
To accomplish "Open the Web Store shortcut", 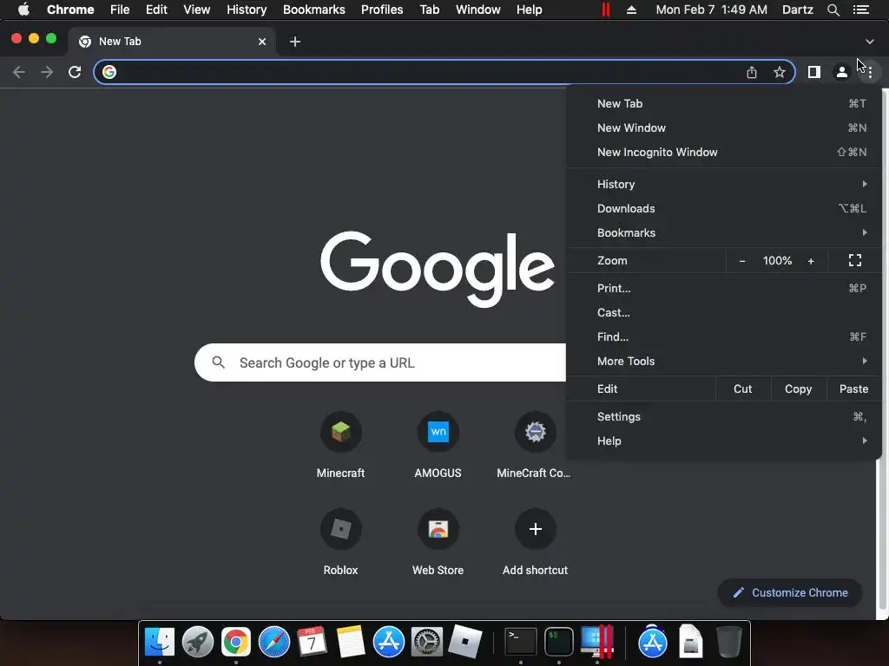I will click(438, 543).
